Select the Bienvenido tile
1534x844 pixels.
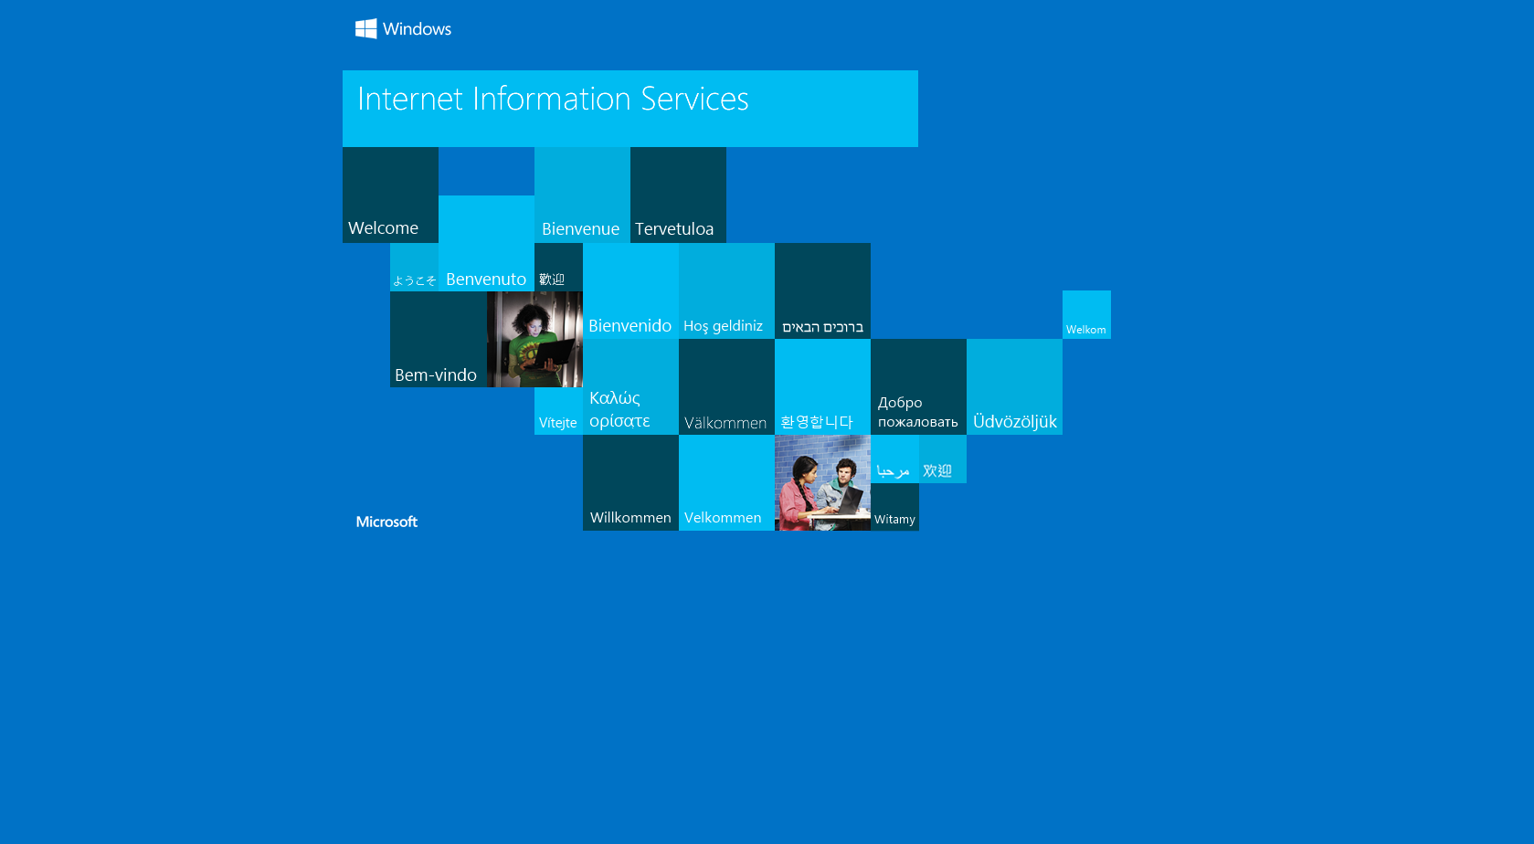[630, 290]
